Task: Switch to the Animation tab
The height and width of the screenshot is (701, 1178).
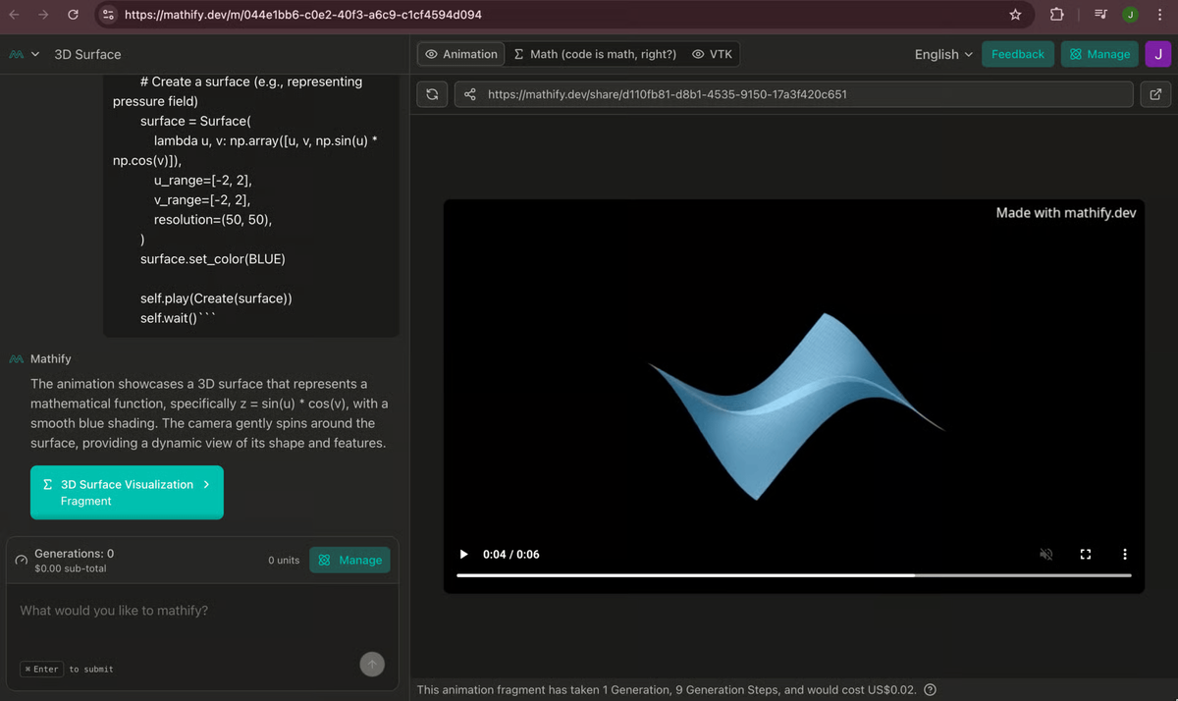Action: 461,54
